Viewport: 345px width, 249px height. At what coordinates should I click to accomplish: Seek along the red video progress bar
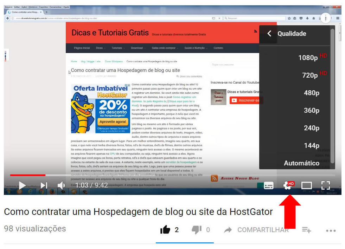pyautogui.click(x=28, y=175)
